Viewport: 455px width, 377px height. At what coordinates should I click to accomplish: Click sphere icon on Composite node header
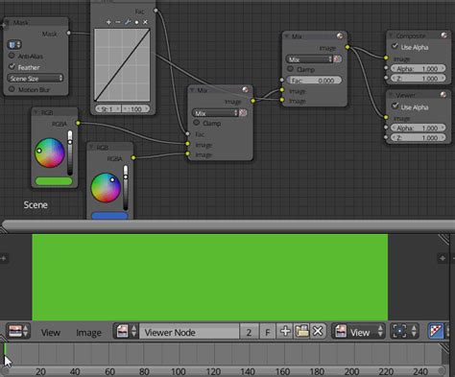point(443,35)
